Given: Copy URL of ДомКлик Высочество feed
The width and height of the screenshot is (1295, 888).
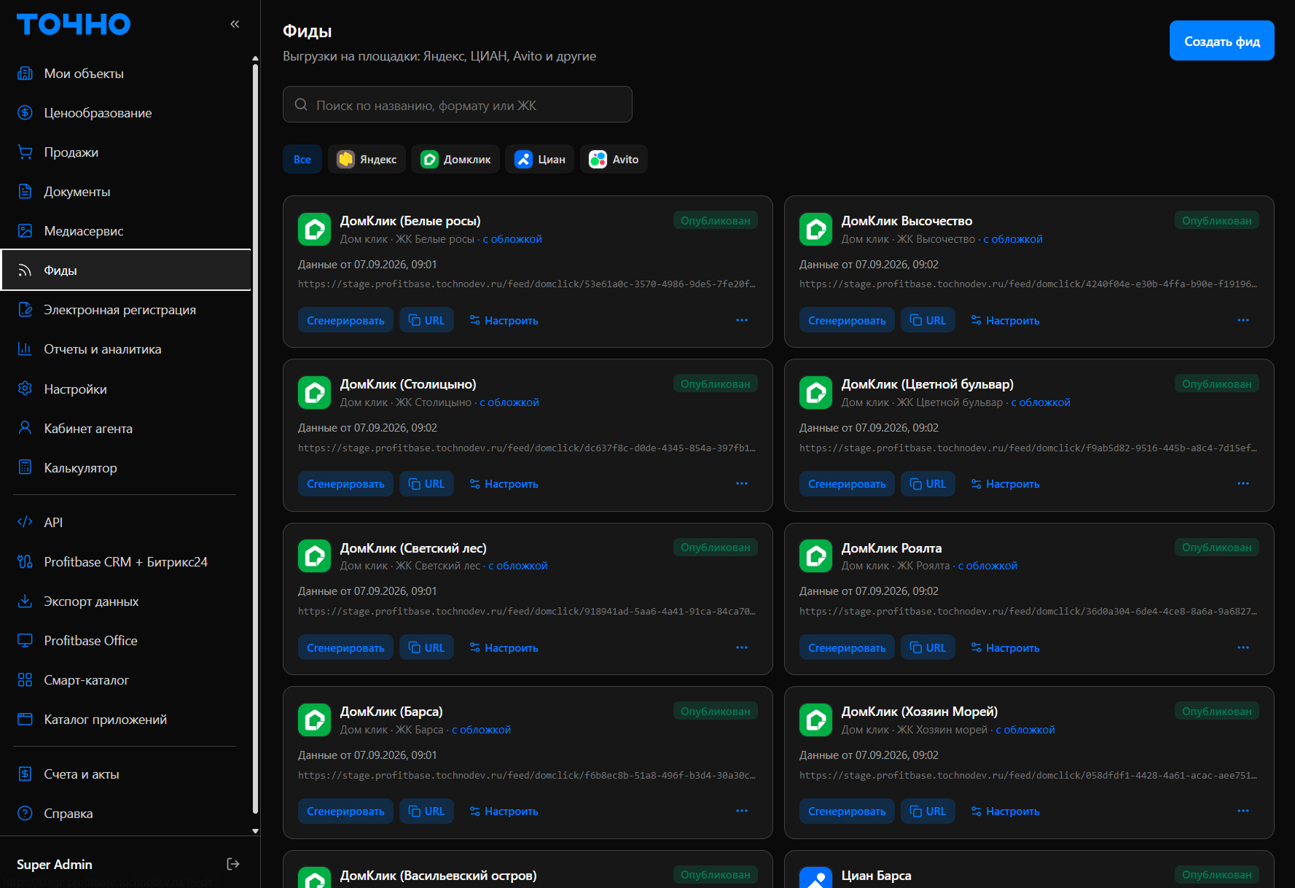Looking at the screenshot, I should (x=928, y=321).
